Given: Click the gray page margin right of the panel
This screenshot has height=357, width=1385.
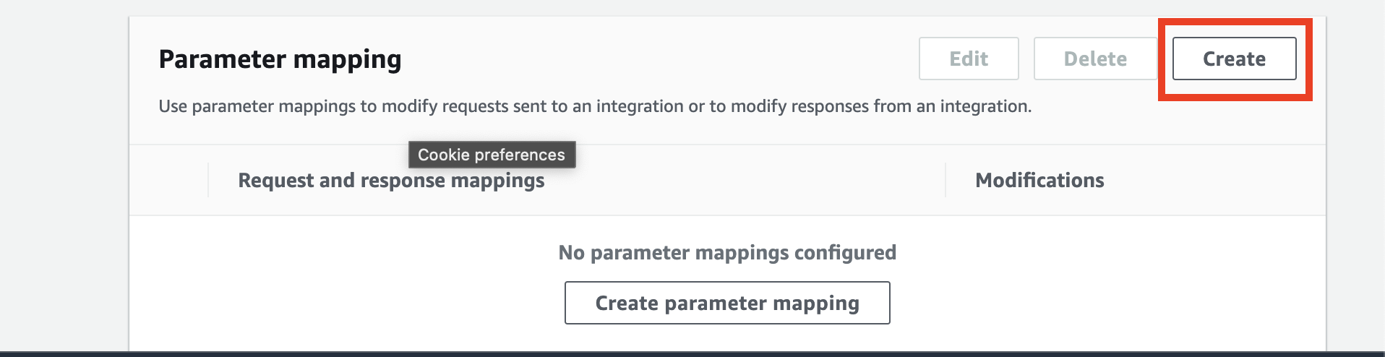Looking at the screenshot, I should [1355, 181].
